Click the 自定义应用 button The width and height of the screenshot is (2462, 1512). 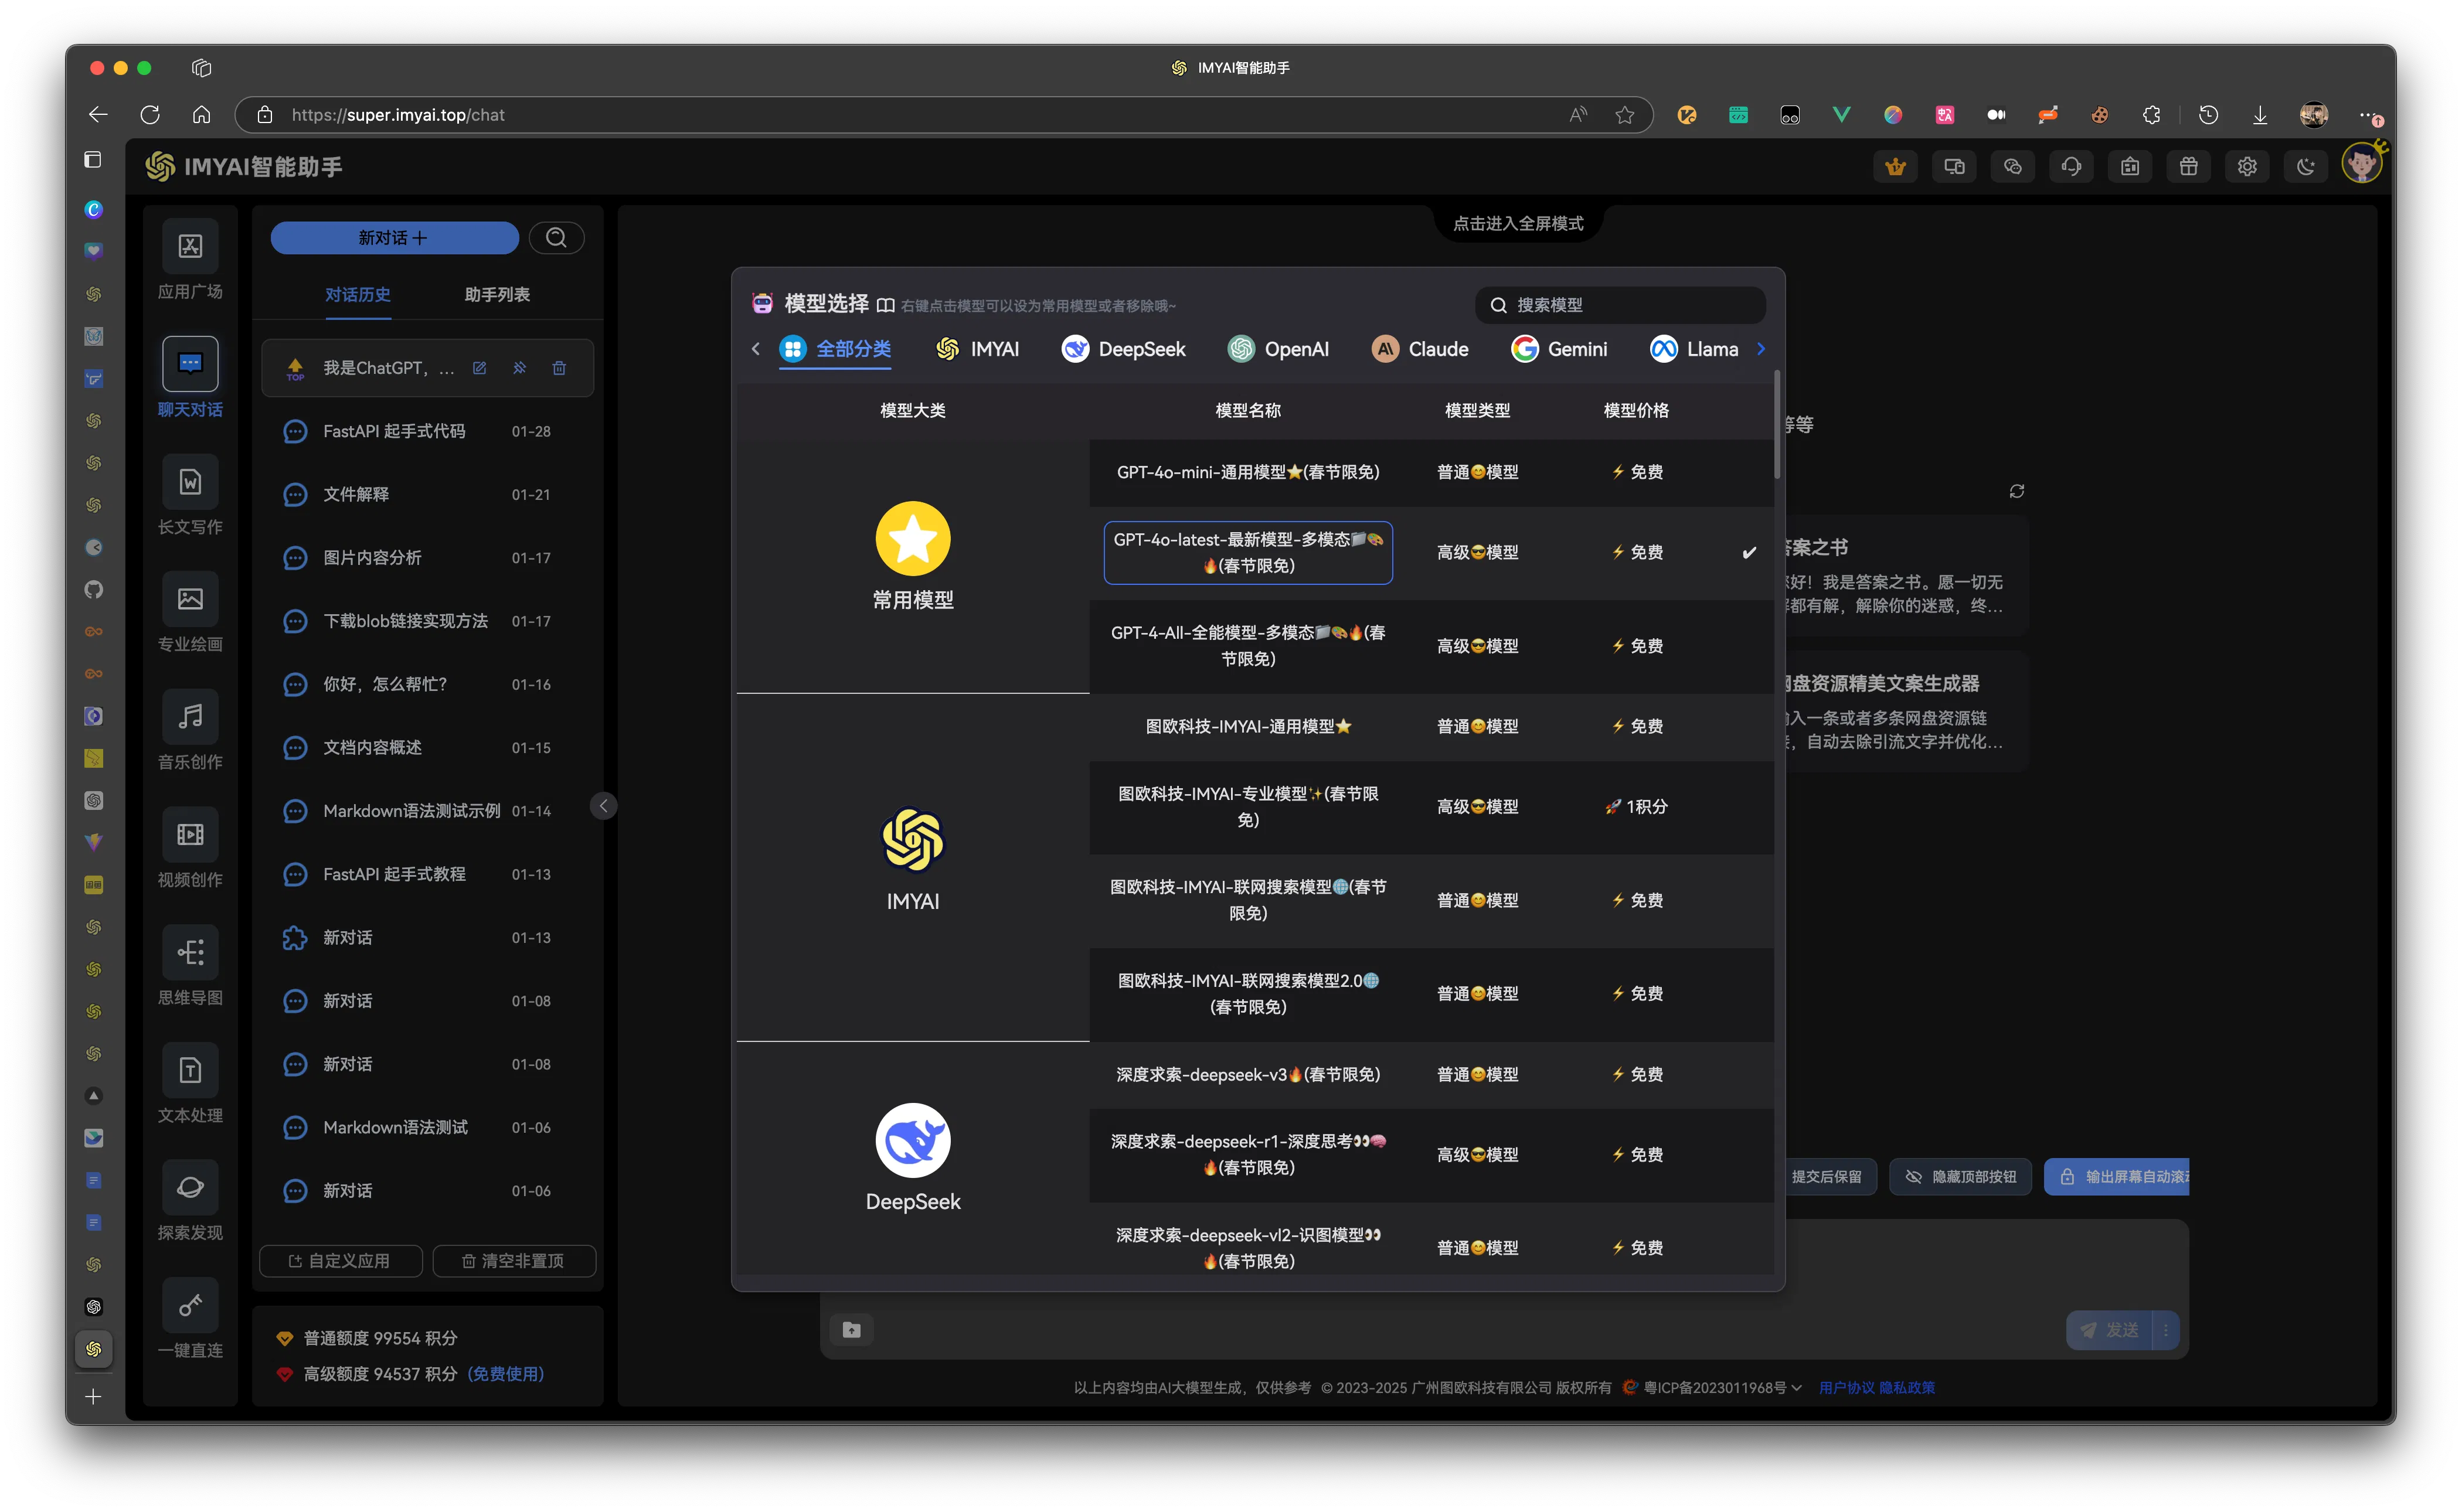tap(340, 1261)
